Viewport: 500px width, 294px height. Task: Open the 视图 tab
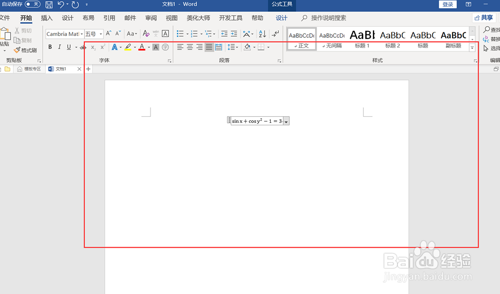(172, 18)
